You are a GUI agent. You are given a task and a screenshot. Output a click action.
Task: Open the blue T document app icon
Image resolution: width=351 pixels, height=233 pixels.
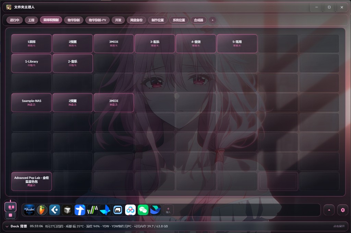[x=80, y=210]
